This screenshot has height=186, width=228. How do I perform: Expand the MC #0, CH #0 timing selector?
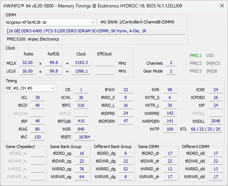(x=30, y=88)
